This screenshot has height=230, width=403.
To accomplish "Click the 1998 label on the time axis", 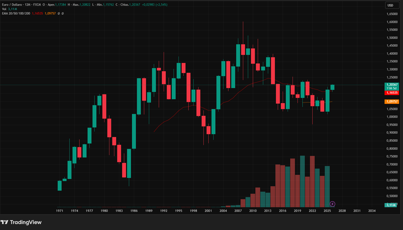I will (x=194, y=211).
